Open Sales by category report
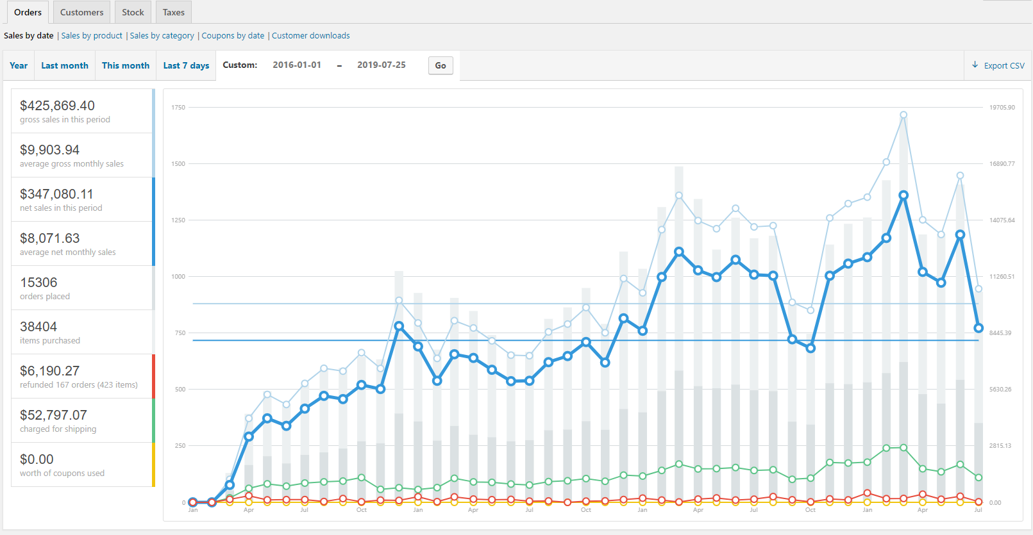The image size is (1033, 535). 162,36
